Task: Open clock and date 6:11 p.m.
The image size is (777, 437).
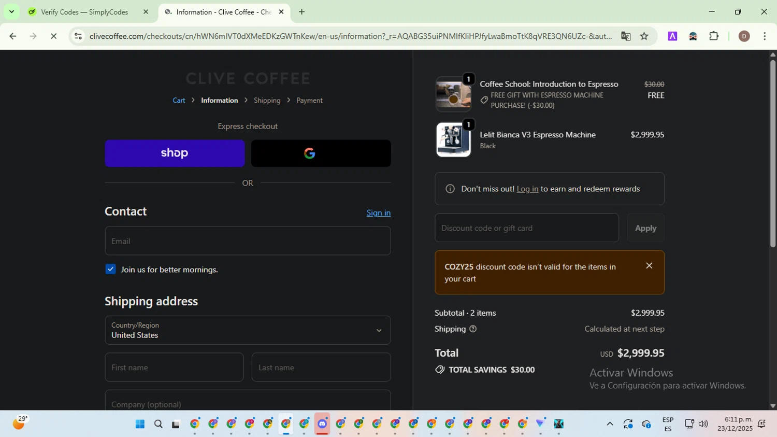Action: (x=735, y=424)
